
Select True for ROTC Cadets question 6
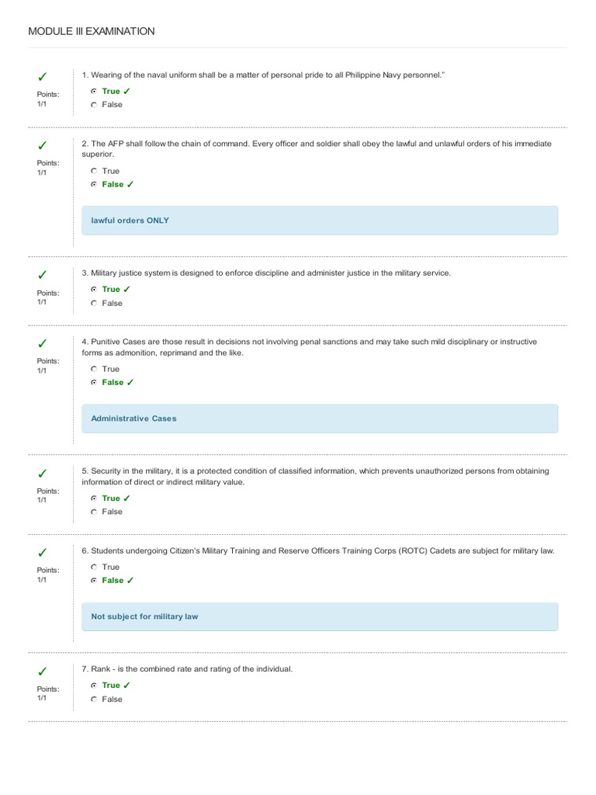click(x=94, y=567)
